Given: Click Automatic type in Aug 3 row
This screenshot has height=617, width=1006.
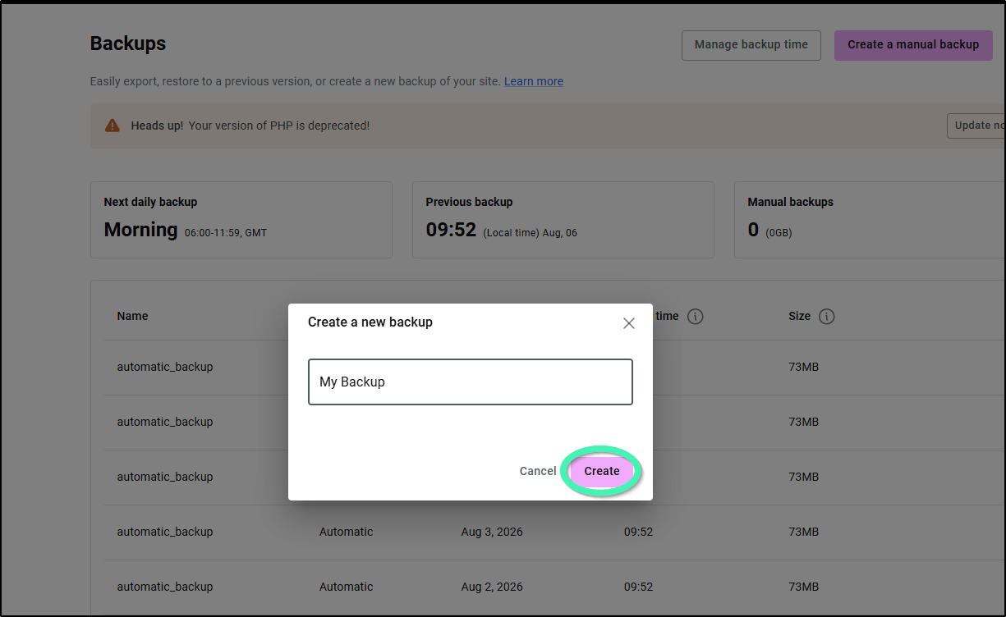Looking at the screenshot, I should tap(346, 532).
